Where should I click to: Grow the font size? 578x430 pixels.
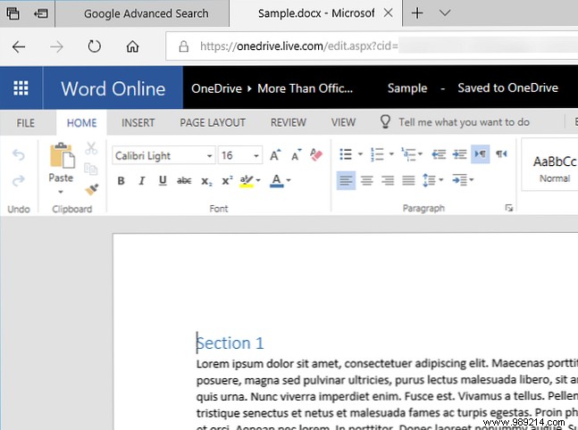click(x=275, y=155)
